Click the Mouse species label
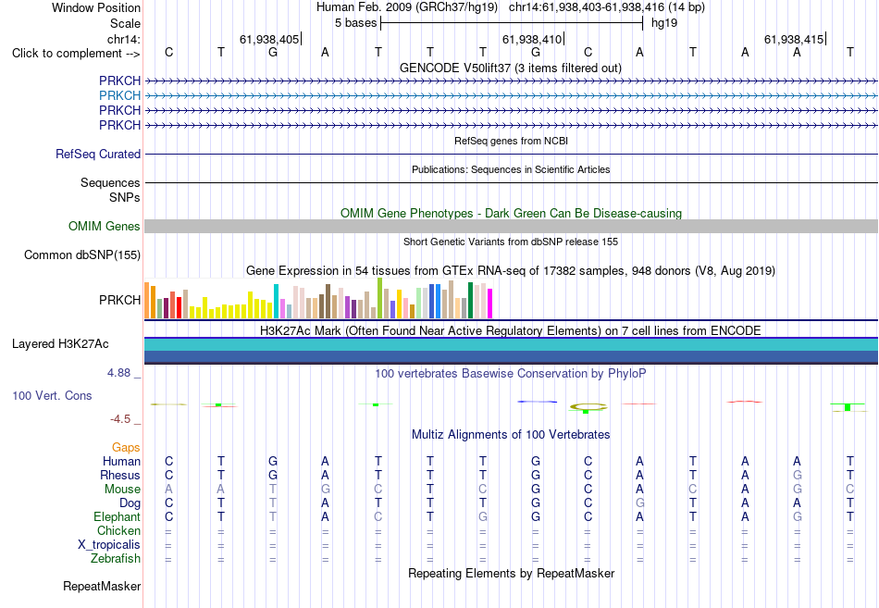Screen dimensions: 879x608 point(123,490)
